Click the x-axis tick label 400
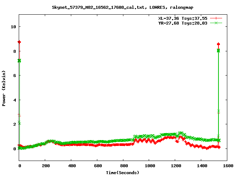The height and width of the screenshot is (176, 235). pyautogui.click(x=72, y=166)
